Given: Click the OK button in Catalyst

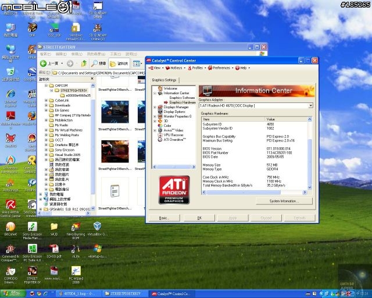Looking at the screenshot, I should coord(199,218).
